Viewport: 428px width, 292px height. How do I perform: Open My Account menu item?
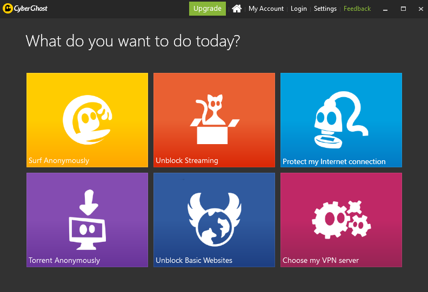pyautogui.click(x=266, y=9)
